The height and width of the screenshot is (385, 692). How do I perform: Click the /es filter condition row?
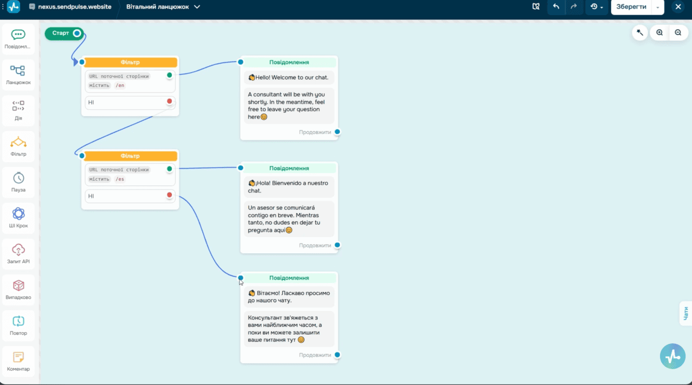click(130, 174)
